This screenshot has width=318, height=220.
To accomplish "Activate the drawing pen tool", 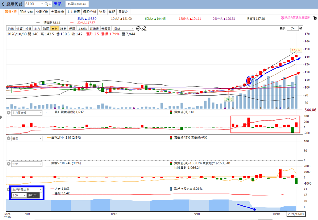I will click(144, 28).
